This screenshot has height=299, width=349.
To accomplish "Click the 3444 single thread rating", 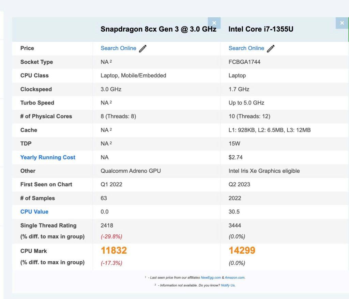I will click(234, 225).
